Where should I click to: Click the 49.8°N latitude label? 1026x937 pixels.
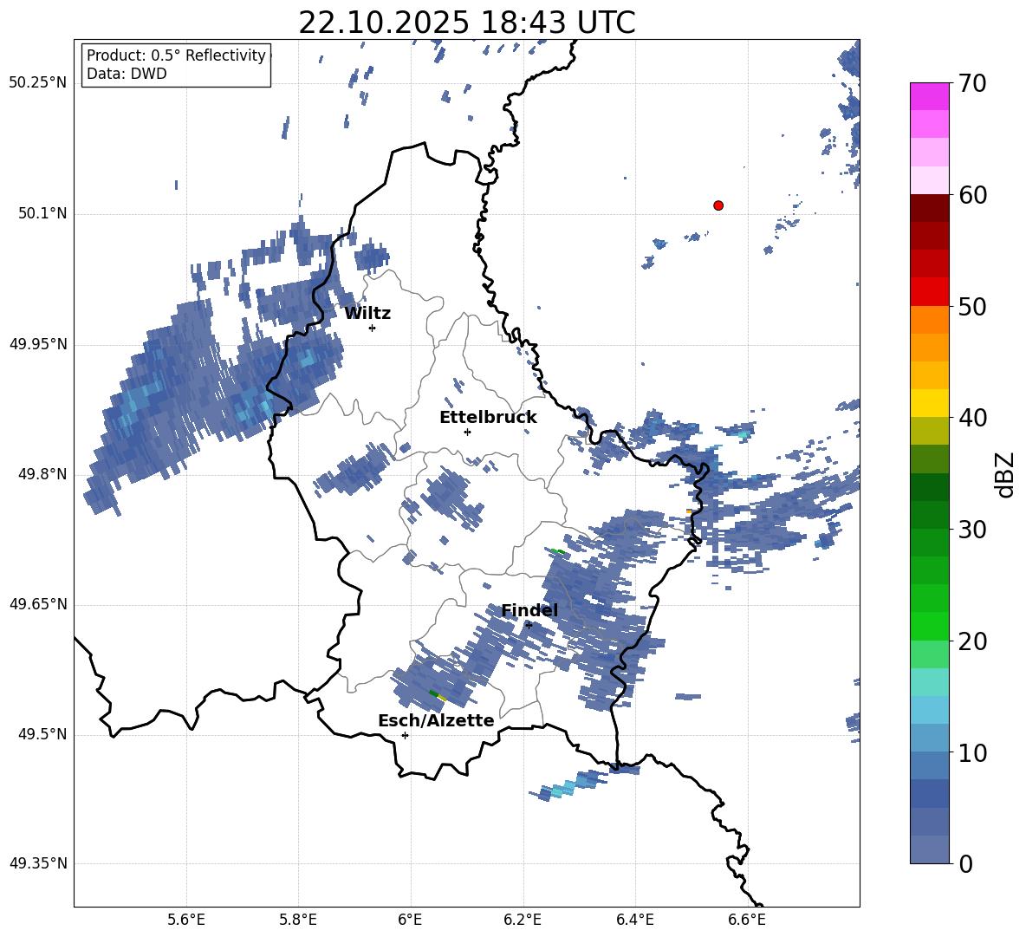click(x=43, y=474)
